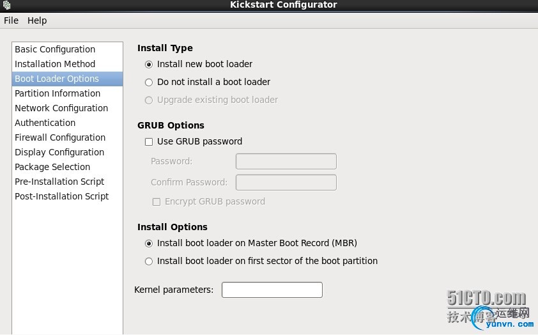Image resolution: width=538 pixels, height=335 pixels.
Task: Enable the Use GRUB password checkbox
Action: click(149, 142)
